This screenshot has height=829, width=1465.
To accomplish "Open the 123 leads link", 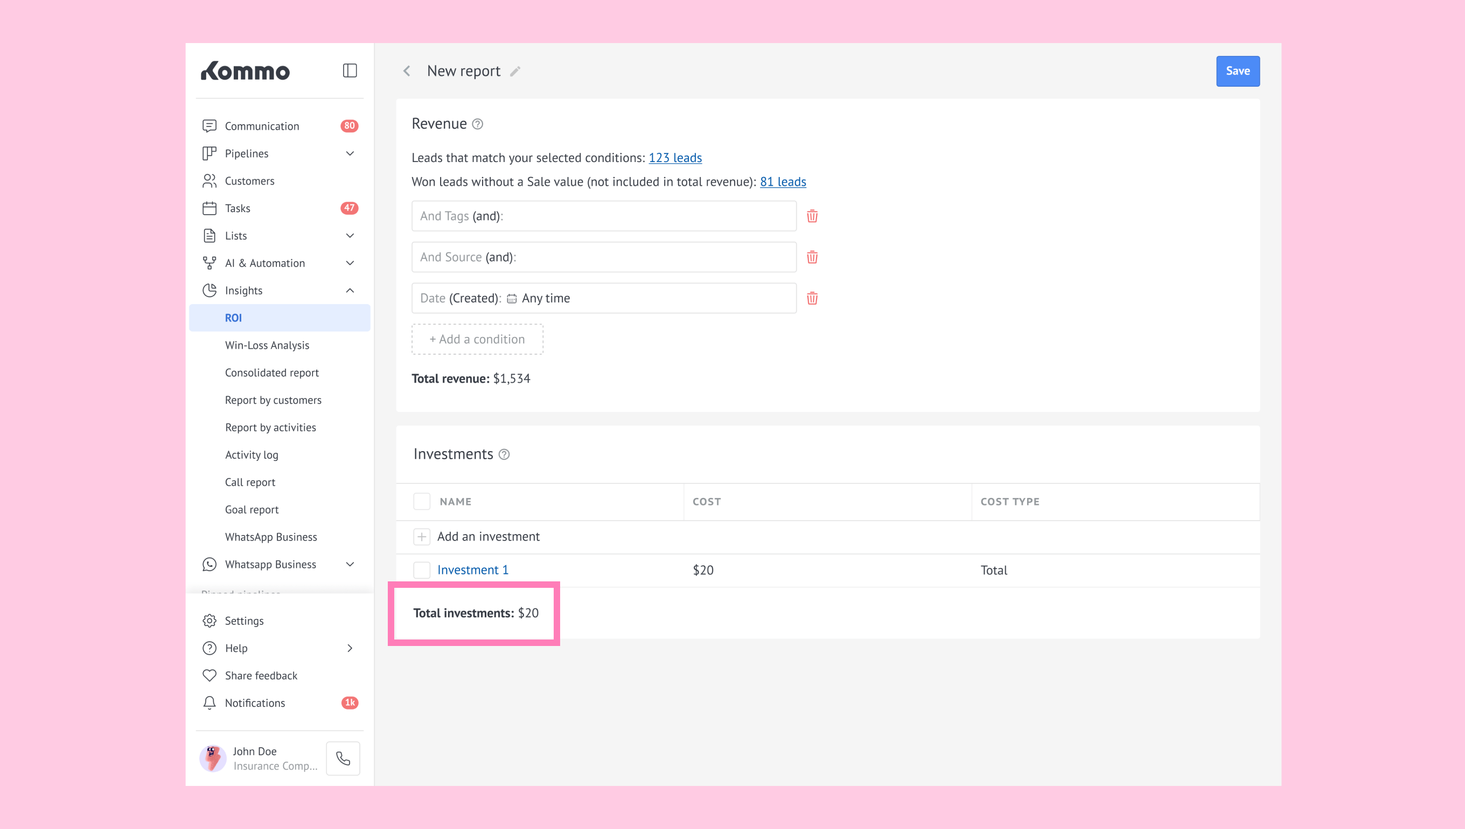I will (x=675, y=158).
